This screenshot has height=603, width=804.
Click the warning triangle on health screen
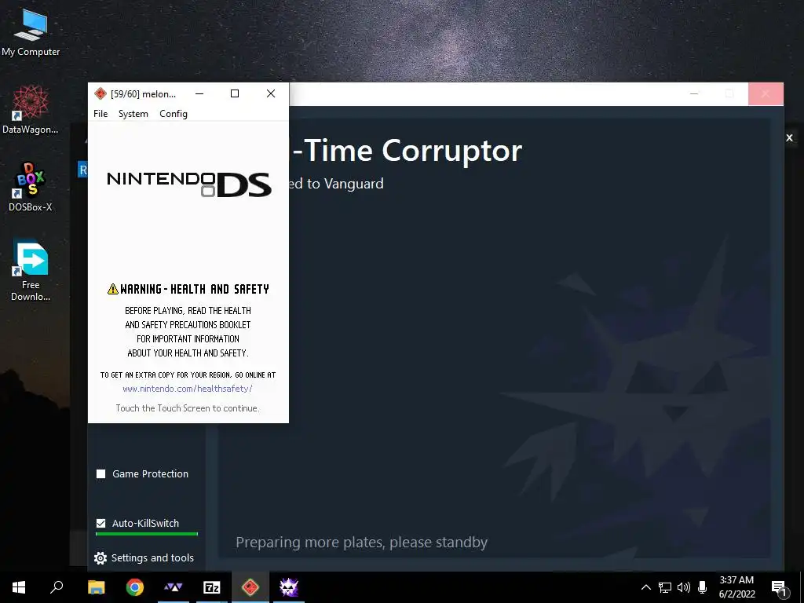click(113, 289)
